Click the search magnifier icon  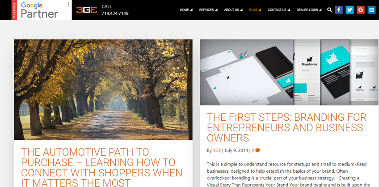[x=329, y=10]
